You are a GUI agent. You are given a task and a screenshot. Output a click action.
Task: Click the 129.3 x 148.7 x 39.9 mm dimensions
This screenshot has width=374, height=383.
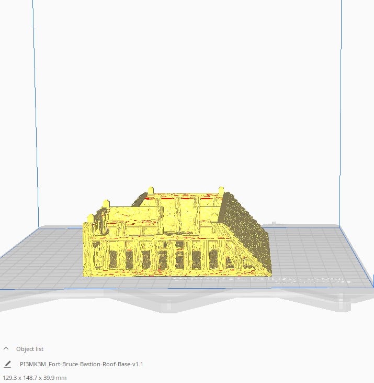[x=35, y=377]
